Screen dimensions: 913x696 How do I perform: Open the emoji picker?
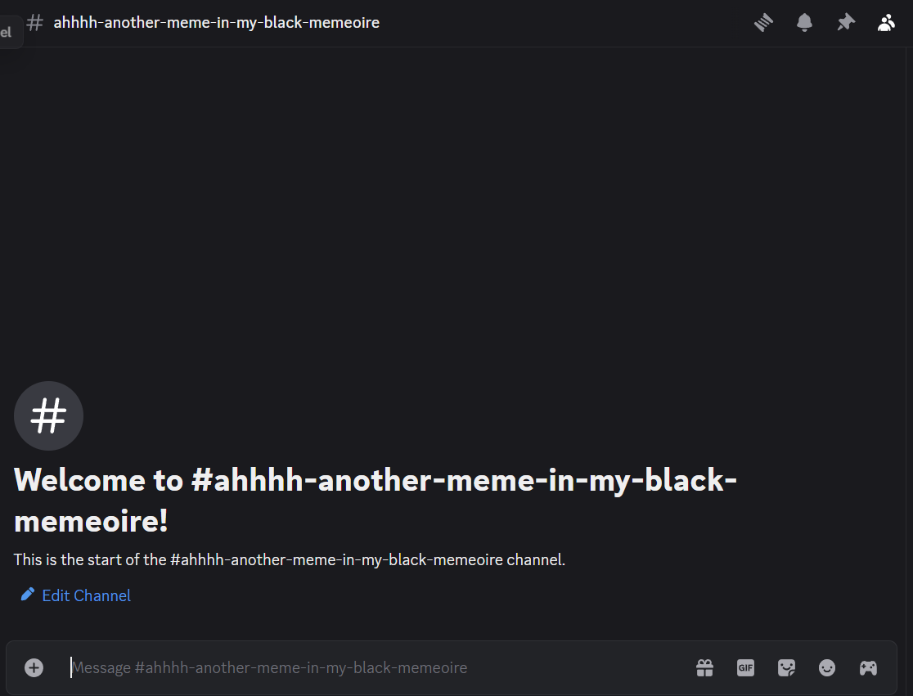(827, 667)
